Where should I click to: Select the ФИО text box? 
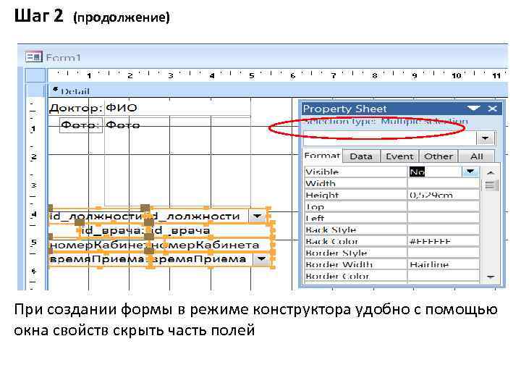pos(177,108)
